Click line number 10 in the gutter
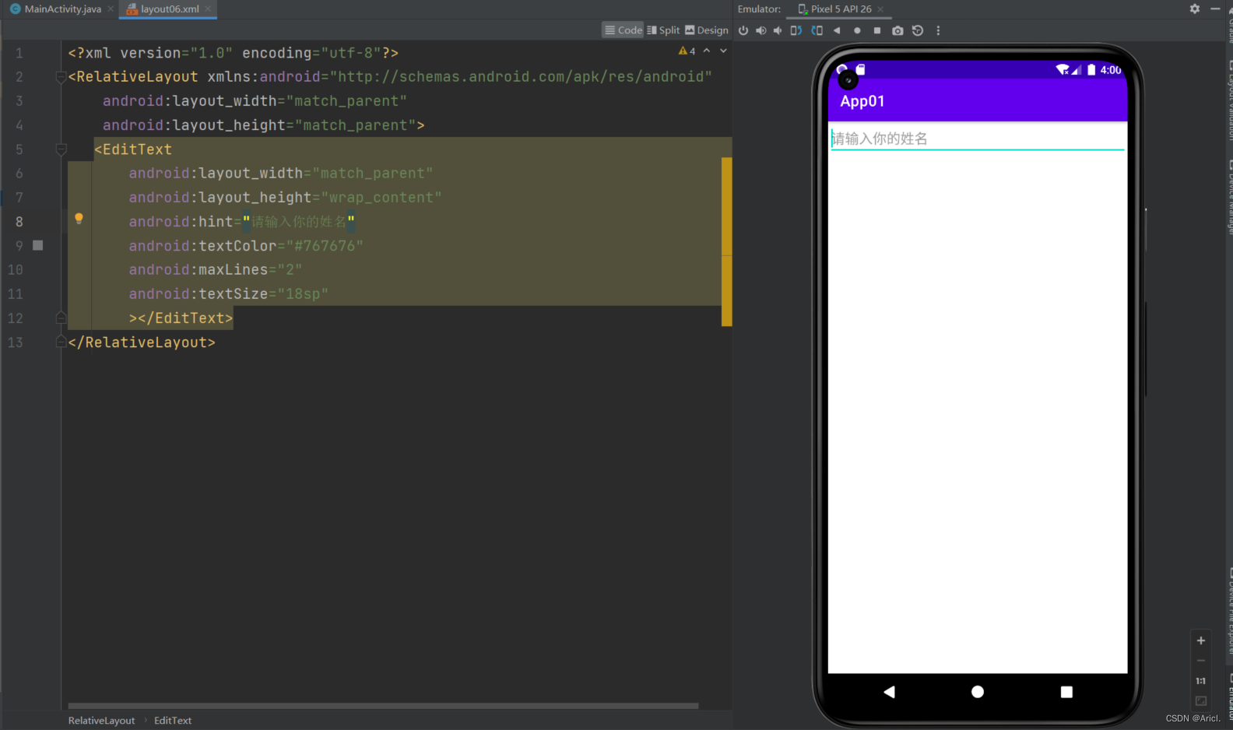This screenshot has width=1233, height=730. (16, 270)
